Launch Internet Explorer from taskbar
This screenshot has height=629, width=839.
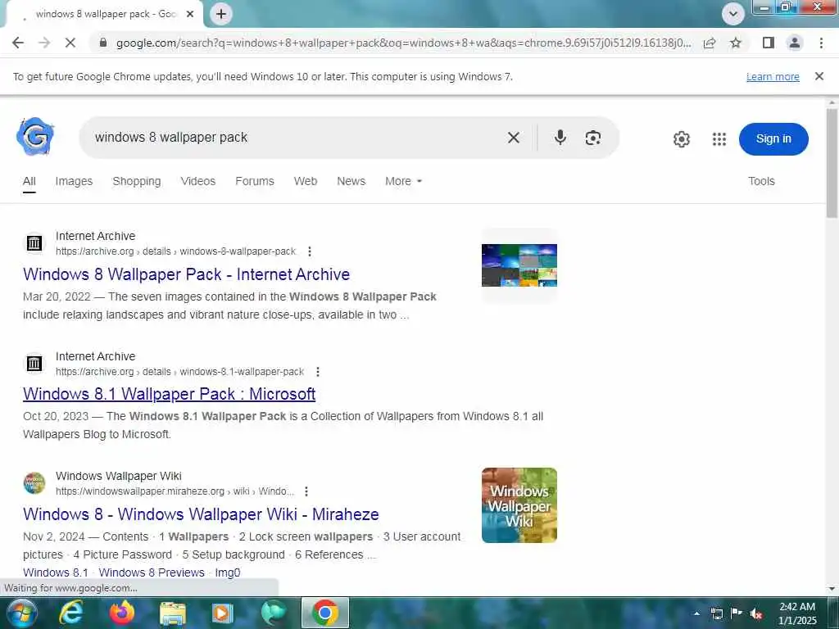[x=71, y=613]
